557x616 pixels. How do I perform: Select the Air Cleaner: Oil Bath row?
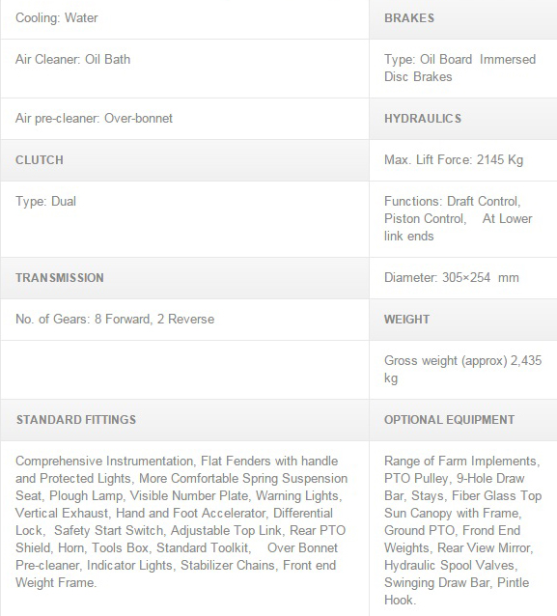click(184, 69)
